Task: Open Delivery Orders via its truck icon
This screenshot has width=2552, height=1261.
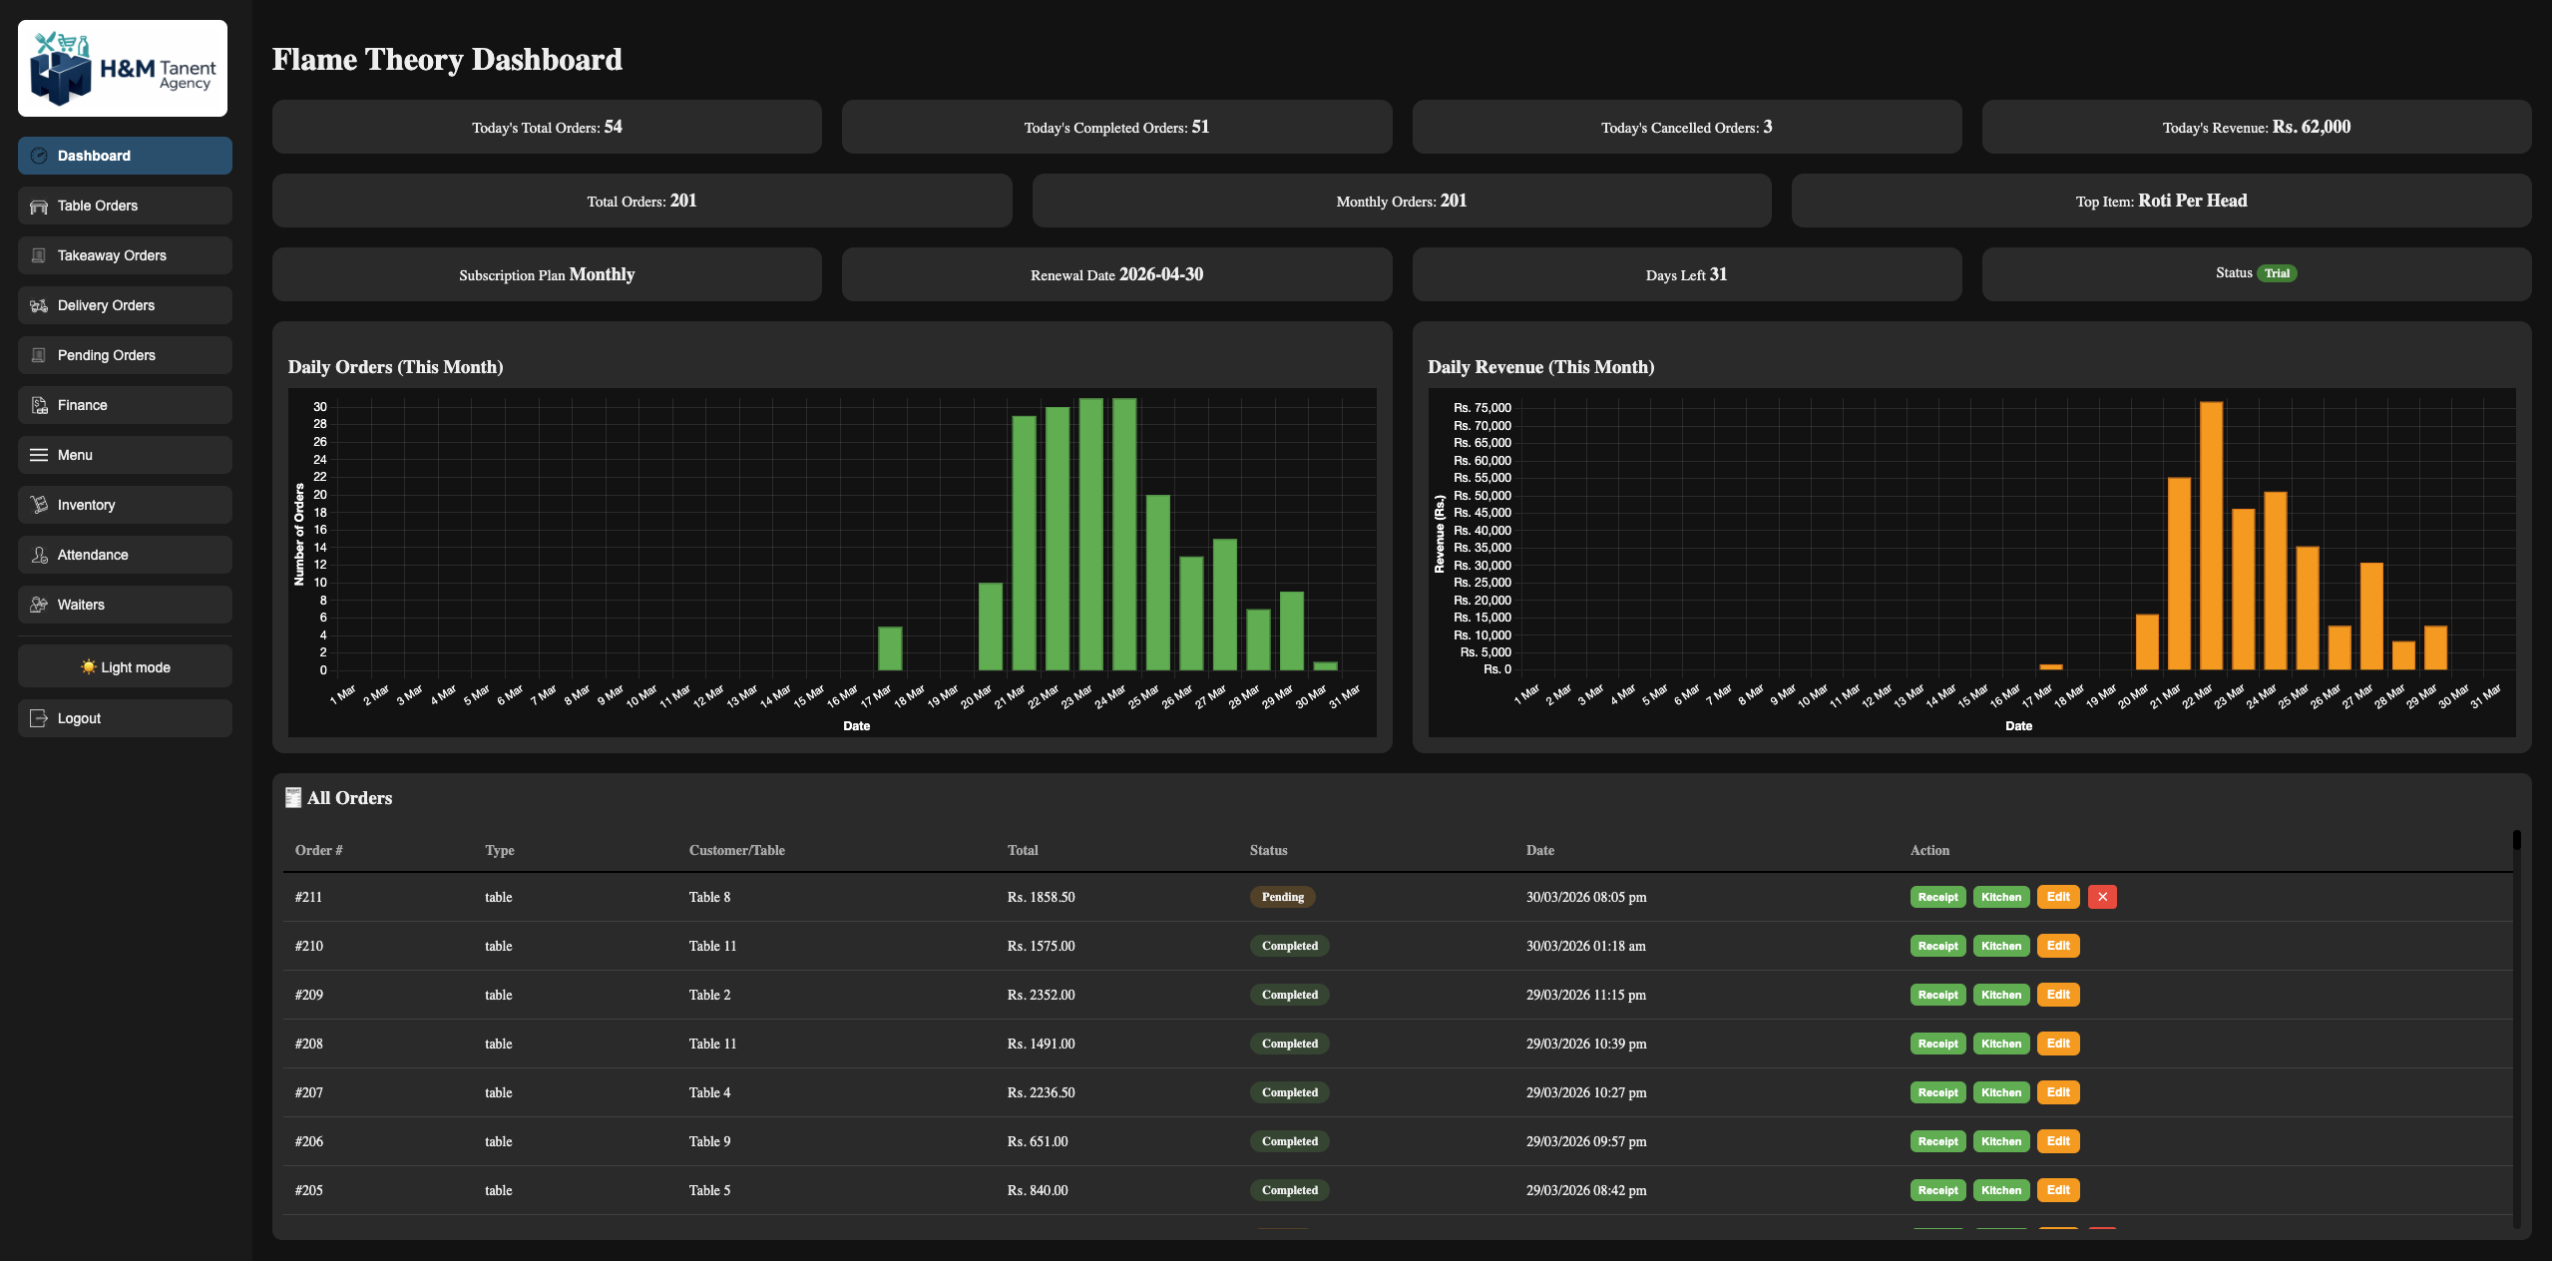Action: point(38,305)
